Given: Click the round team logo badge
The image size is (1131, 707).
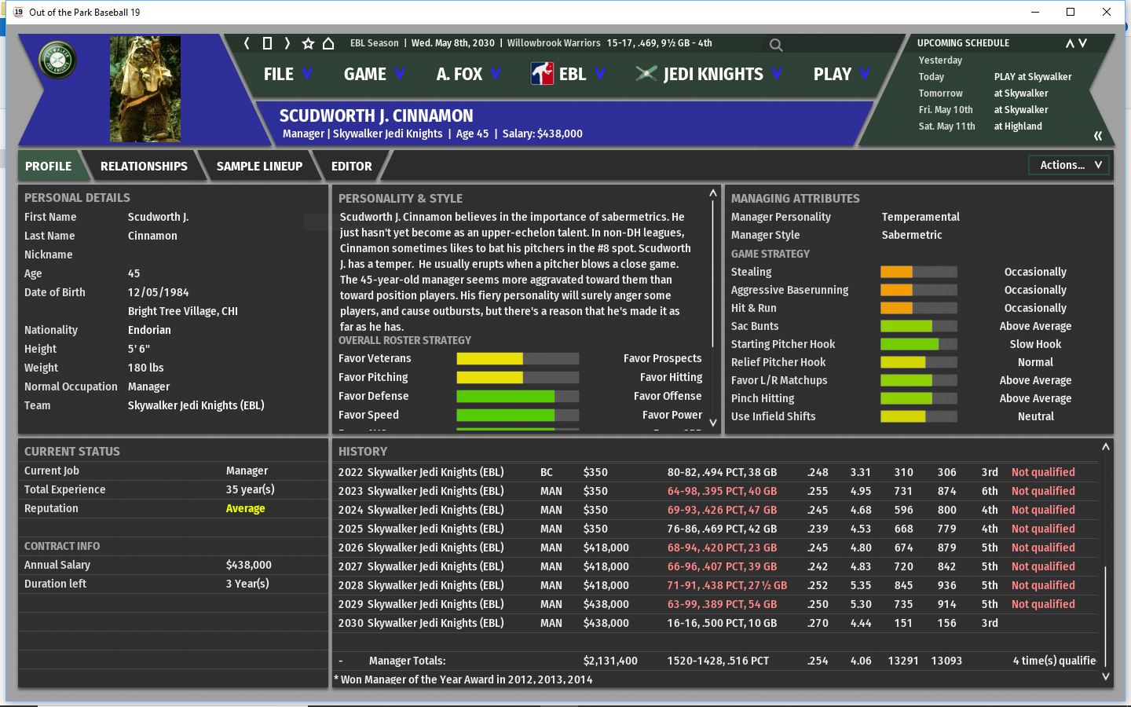Looking at the screenshot, I should click(x=57, y=60).
